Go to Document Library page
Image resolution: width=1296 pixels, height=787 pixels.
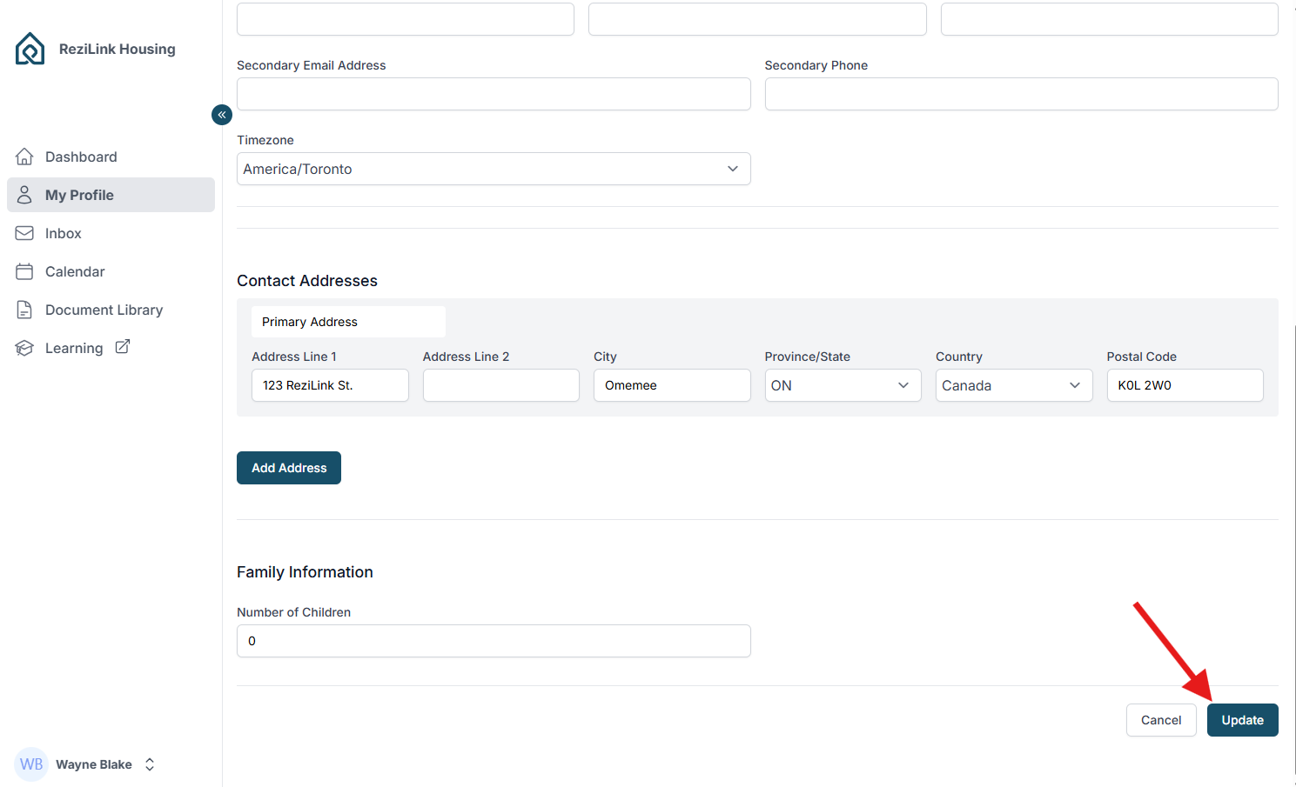[104, 310]
